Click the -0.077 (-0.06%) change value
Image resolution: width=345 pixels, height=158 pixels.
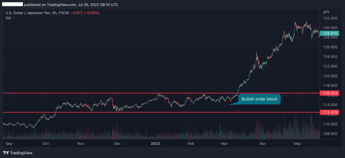point(85,13)
